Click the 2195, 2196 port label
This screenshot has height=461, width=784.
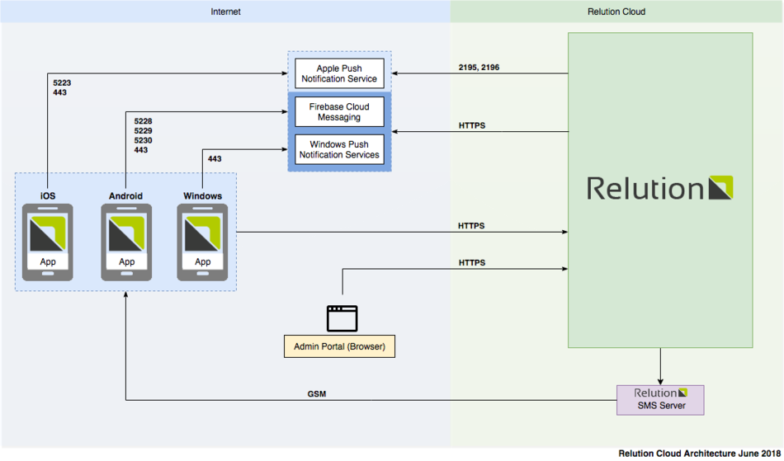coord(479,67)
